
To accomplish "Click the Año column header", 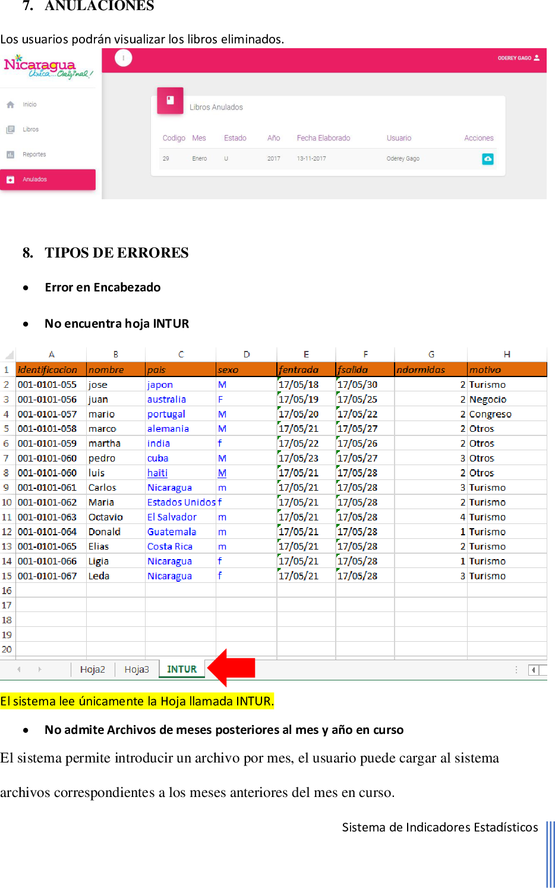I will coord(274,138).
